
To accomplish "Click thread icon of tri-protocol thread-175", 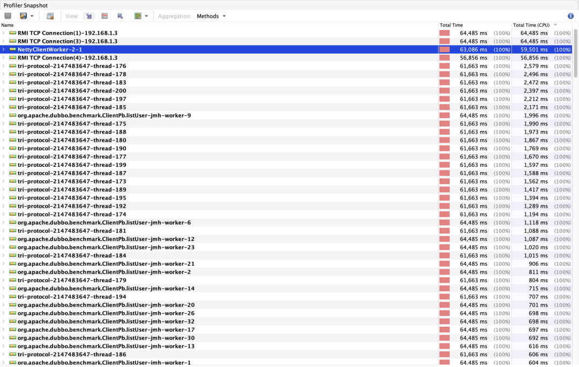I will (x=12, y=123).
